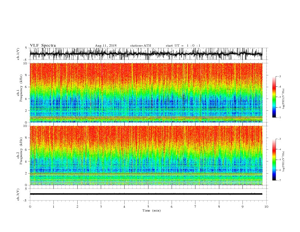Click time axis tick label 8
300x232 pixels.
point(219,207)
